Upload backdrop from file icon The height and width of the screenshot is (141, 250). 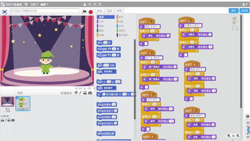point(9,120)
